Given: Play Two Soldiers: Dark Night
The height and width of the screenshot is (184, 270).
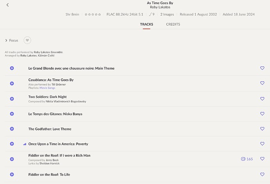Looking at the screenshot, I should pos(12,99).
